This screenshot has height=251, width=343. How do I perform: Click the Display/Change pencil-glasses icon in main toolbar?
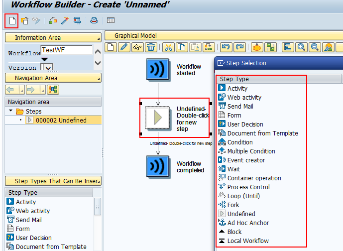pyautogui.click(x=36, y=20)
